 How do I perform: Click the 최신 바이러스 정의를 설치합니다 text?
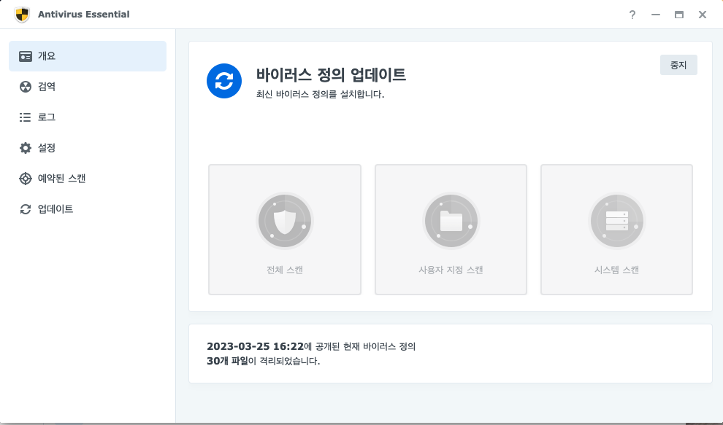click(x=320, y=94)
